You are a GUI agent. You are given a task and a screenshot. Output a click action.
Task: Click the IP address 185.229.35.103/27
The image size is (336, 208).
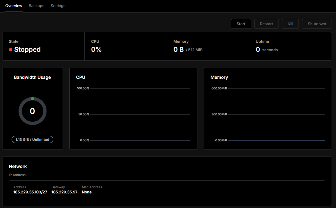pos(30,192)
